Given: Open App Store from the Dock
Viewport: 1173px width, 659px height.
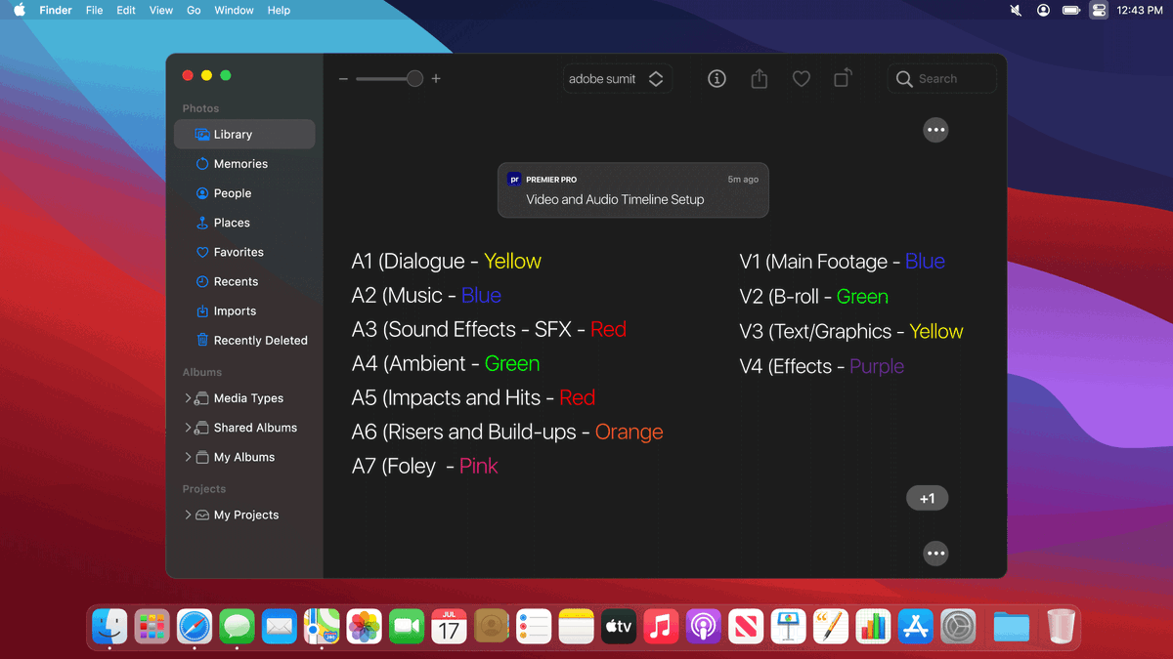Looking at the screenshot, I should (916, 627).
